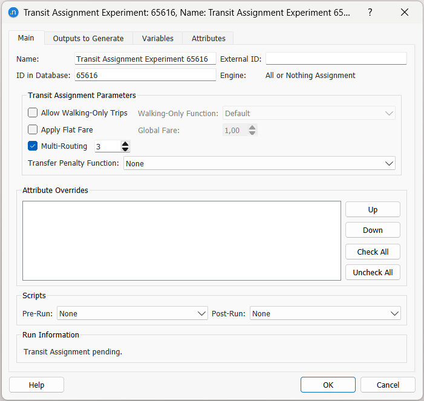Click the Aimsun app icon in title bar
The height and width of the screenshot is (401, 424).
(13, 12)
